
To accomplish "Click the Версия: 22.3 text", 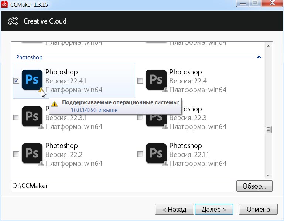I will coord(188,118).
